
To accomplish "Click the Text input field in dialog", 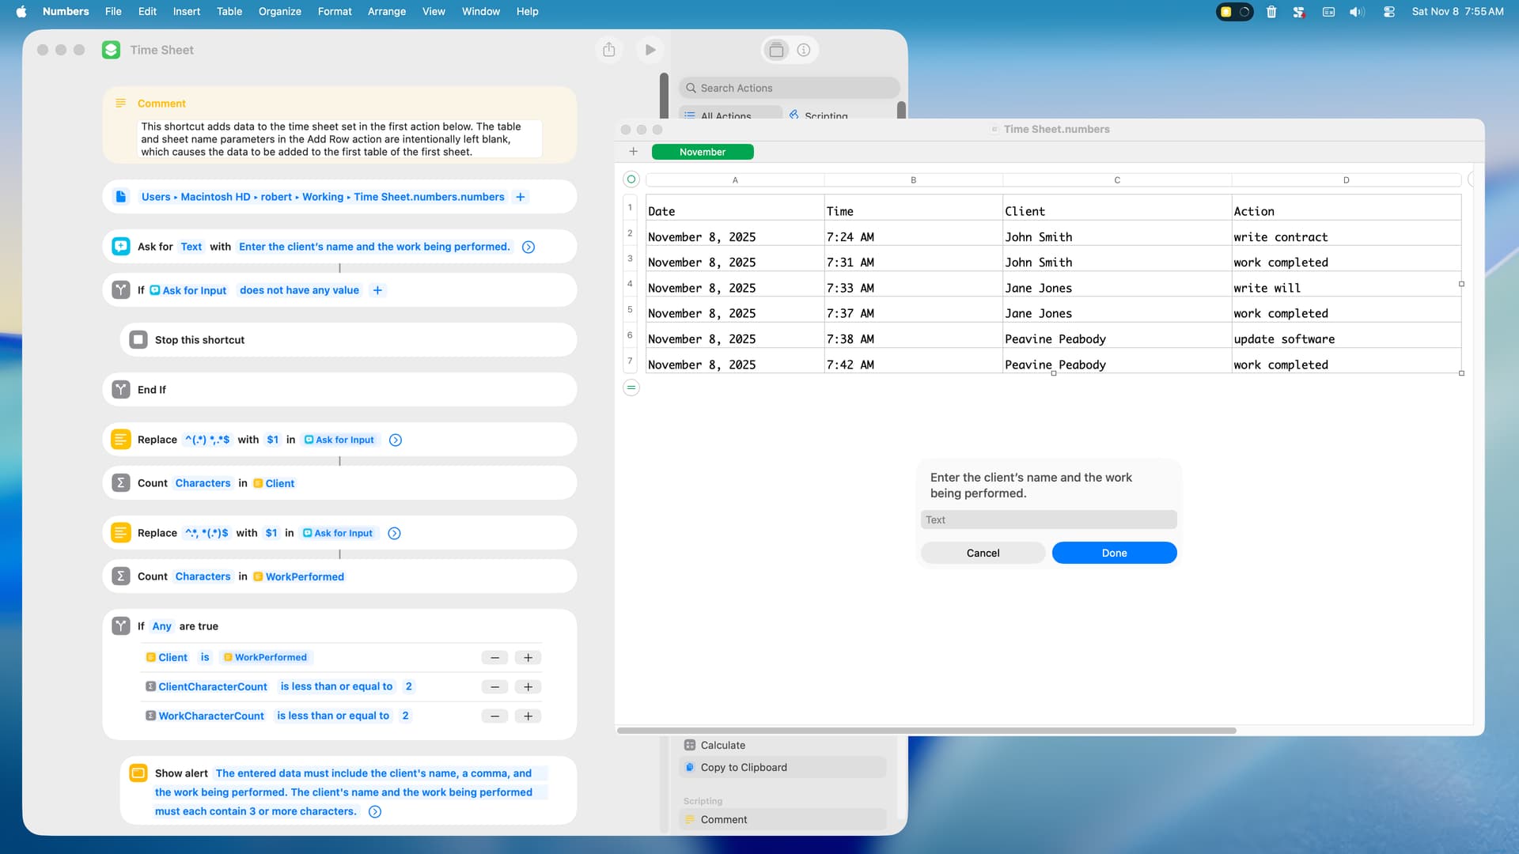I will (1048, 520).
